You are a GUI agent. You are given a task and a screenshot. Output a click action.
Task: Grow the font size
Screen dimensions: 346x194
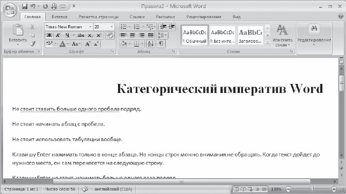coord(88,44)
